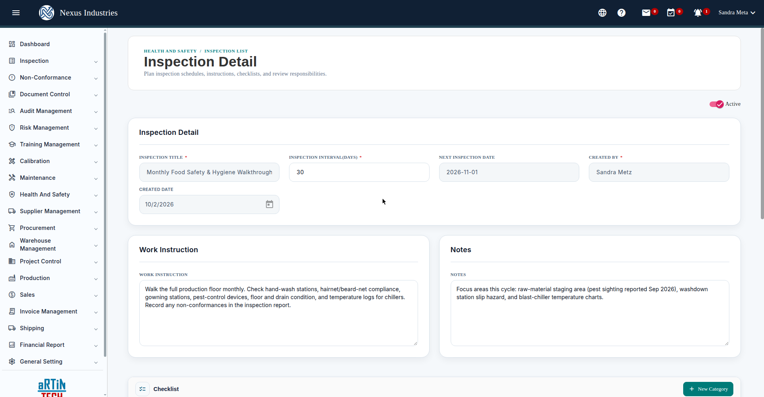Open the hamburger navigation menu
The image size is (764, 397).
pos(16,13)
